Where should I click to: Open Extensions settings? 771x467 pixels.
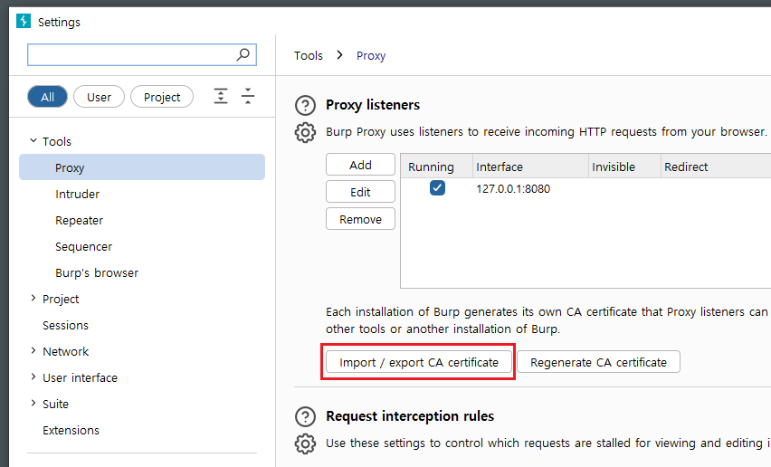(71, 430)
